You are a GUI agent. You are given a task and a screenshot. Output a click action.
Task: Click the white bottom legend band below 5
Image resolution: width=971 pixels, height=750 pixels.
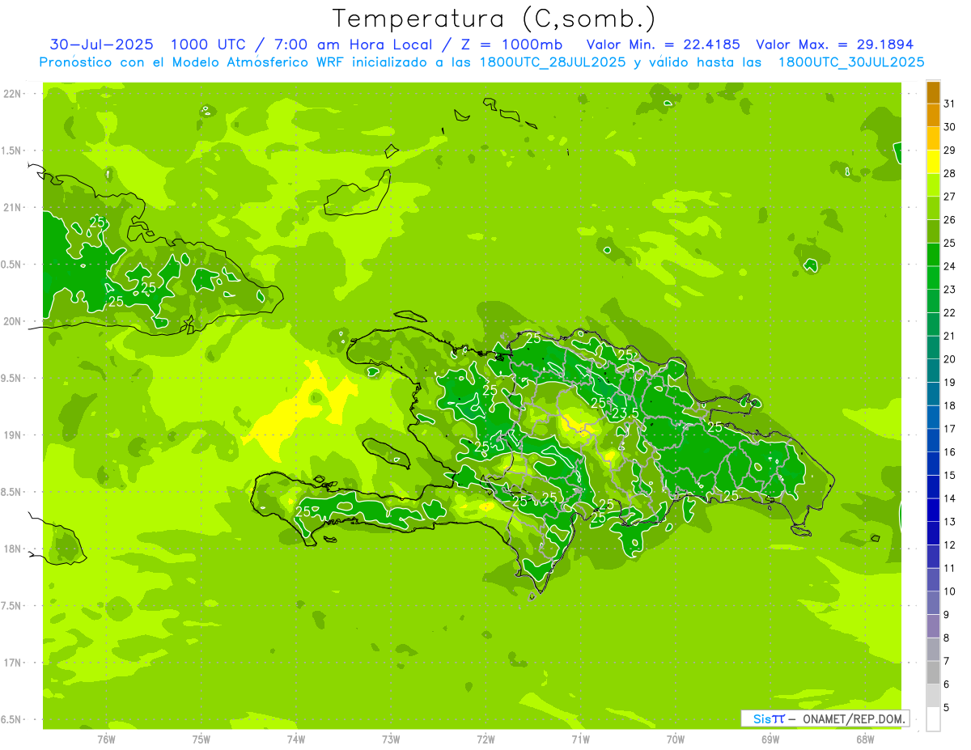pyautogui.click(x=933, y=720)
